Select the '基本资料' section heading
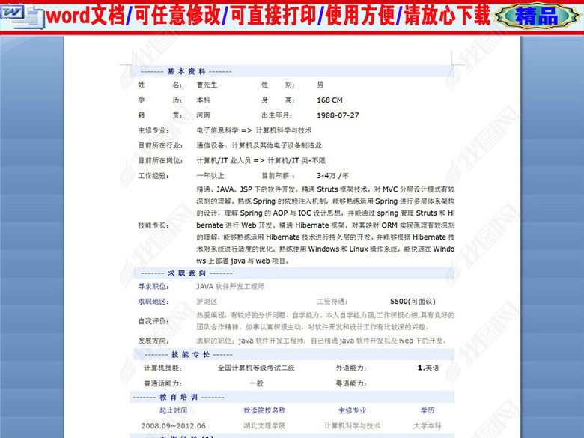Screen dimensions: 584x438 coord(186,71)
